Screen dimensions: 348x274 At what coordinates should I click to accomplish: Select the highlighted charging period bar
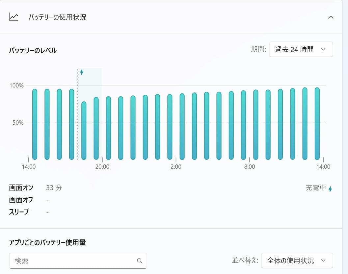point(90,115)
